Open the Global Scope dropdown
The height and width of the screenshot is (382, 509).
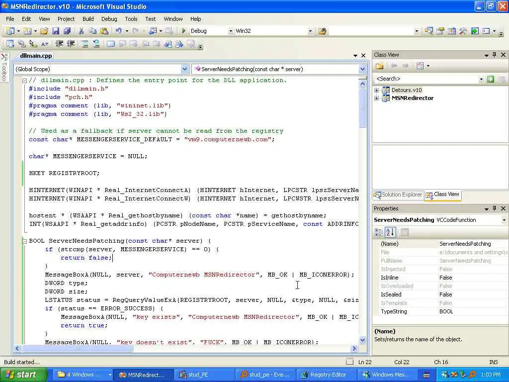pyautogui.click(x=184, y=69)
